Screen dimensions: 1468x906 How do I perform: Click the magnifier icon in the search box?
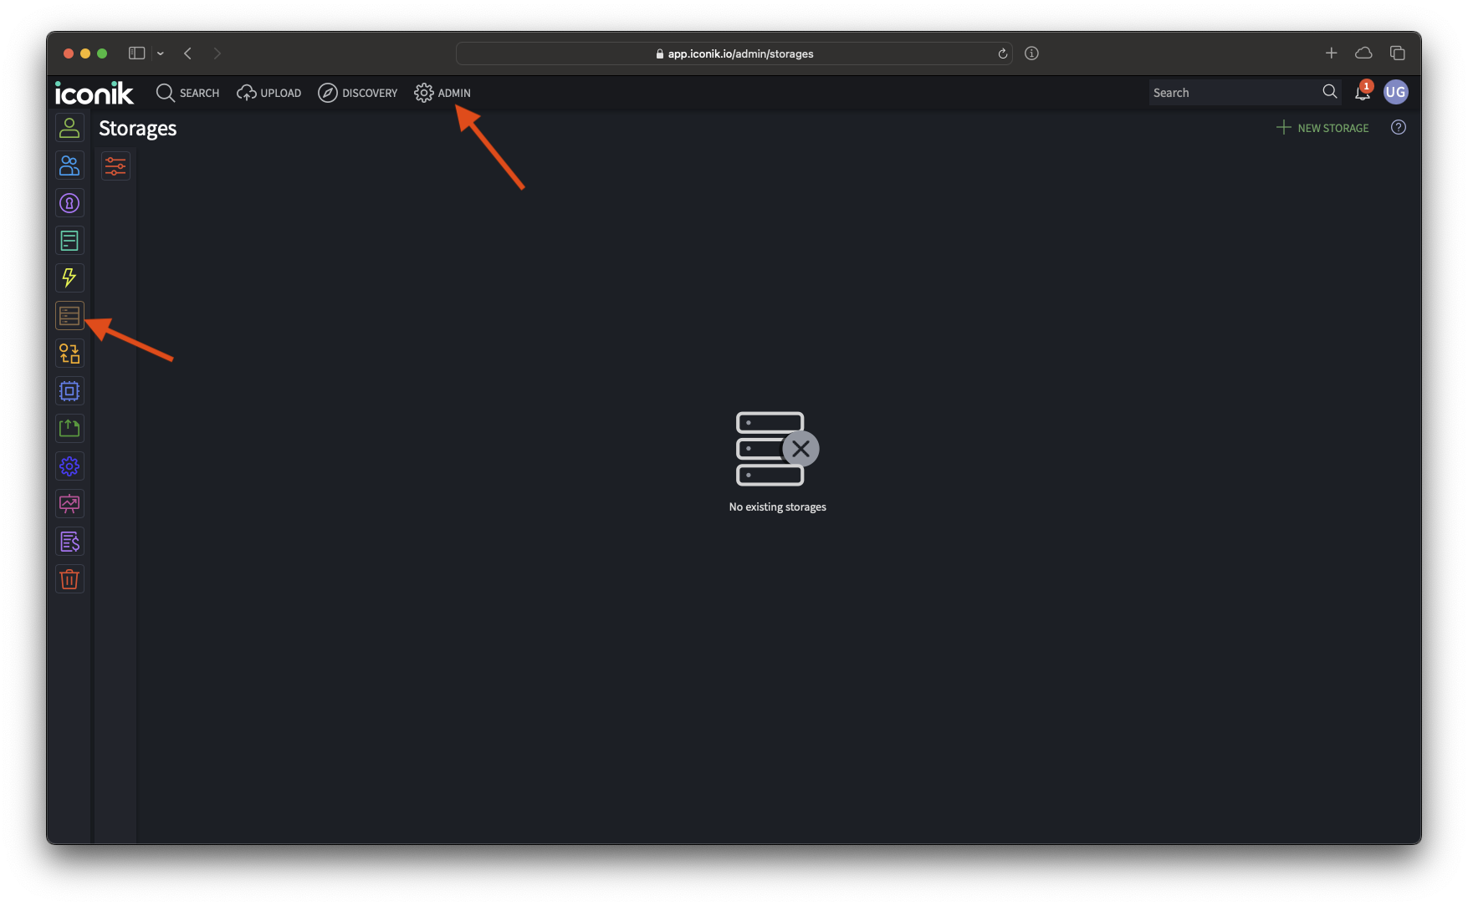(x=1330, y=92)
